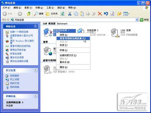Open the Views dropdown button
The width and height of the screenshot is (151, 113).
click(x=126, y=14)
